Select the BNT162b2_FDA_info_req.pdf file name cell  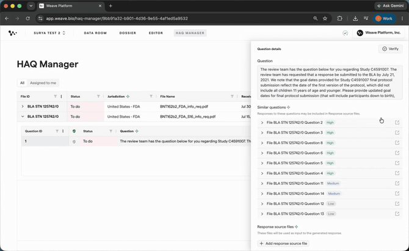[x=184, y=106]
